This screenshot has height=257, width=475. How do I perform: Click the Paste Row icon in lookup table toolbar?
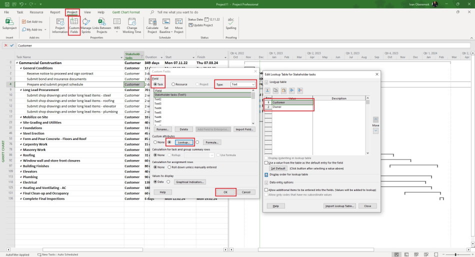284,90
